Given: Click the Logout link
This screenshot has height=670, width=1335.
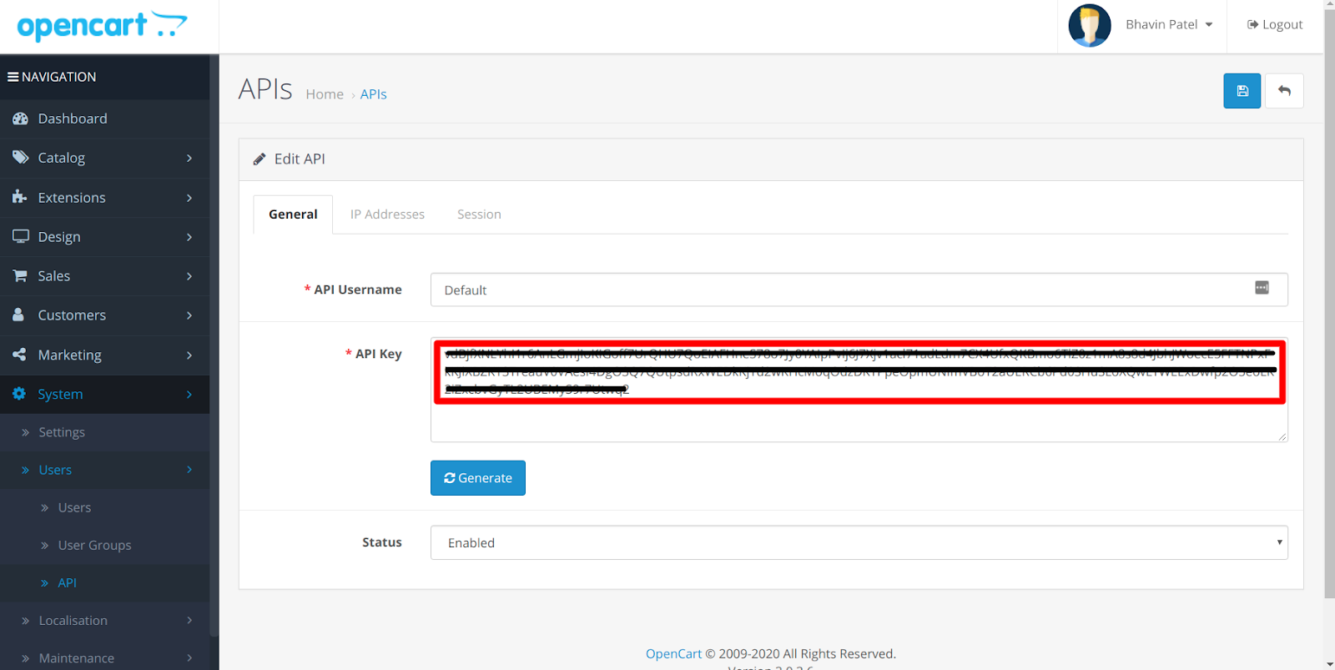Looking at the screenshot, I should pos(1275,24).
